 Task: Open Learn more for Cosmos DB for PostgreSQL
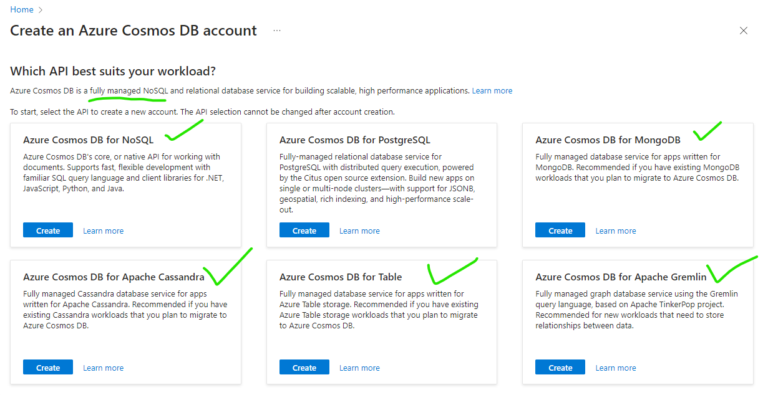(359, 231)
